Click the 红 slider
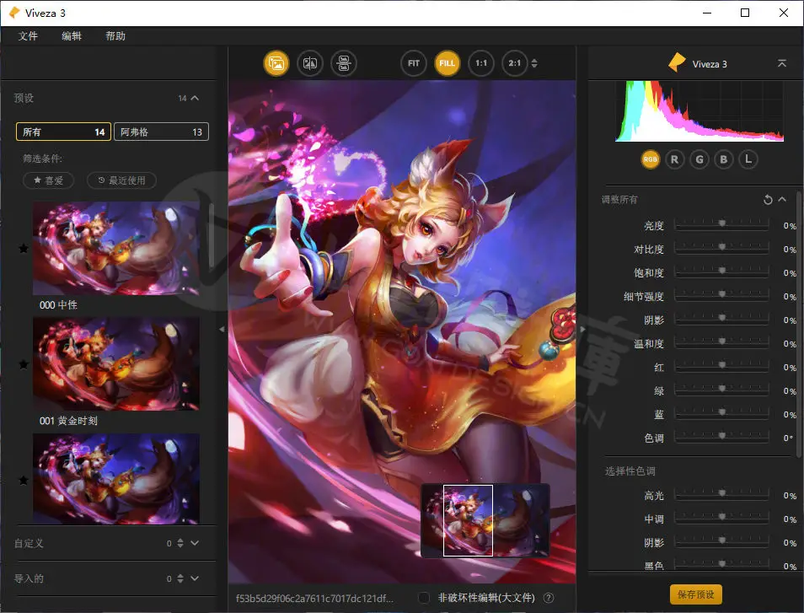Image resolution: width=804 pixels, height=613 pixels. (x=721, y=366)
